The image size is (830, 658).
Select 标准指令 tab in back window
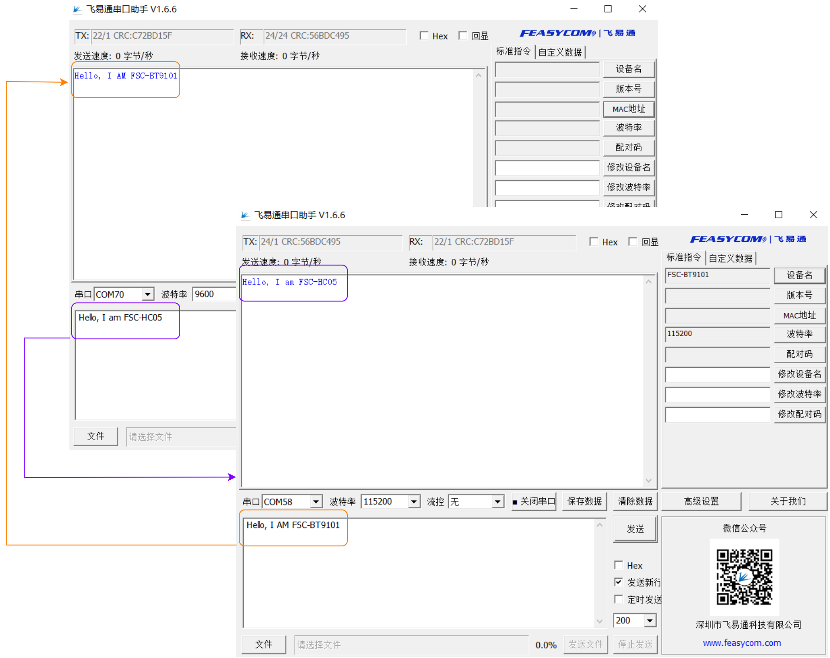click(513, 52)
